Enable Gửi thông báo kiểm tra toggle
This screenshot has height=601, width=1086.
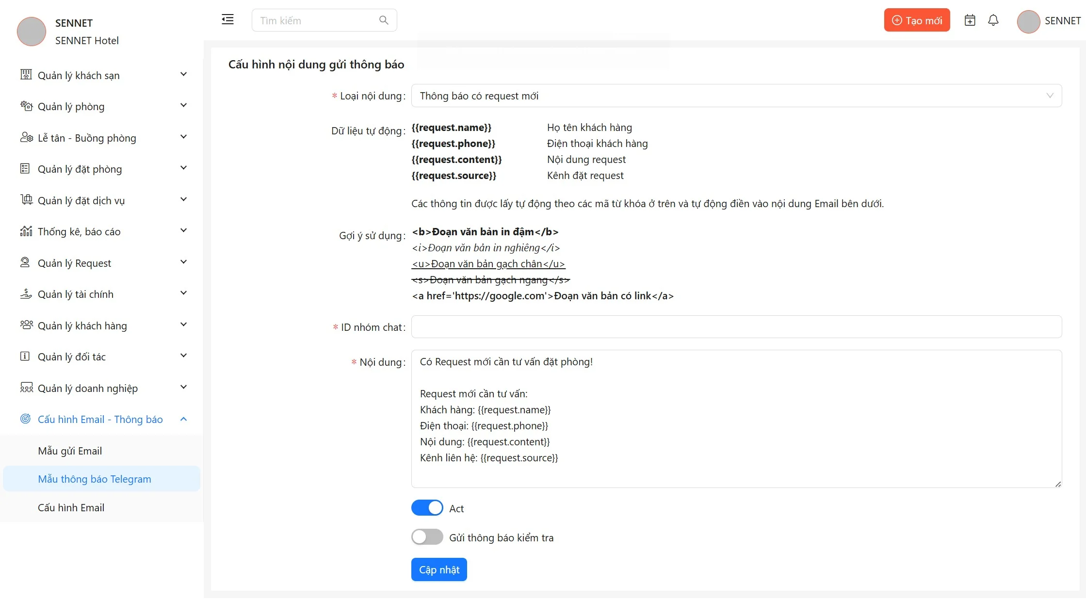click(427, 537)
